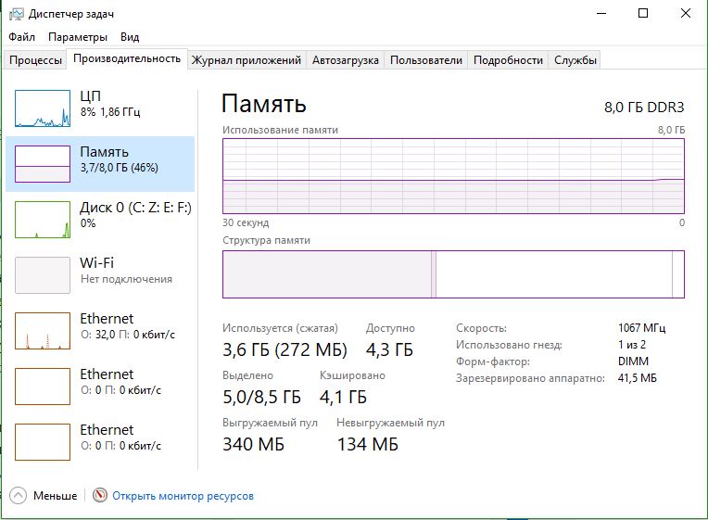Select the Wi-Fi mini graph thumbnail

[x=43, y=275]
